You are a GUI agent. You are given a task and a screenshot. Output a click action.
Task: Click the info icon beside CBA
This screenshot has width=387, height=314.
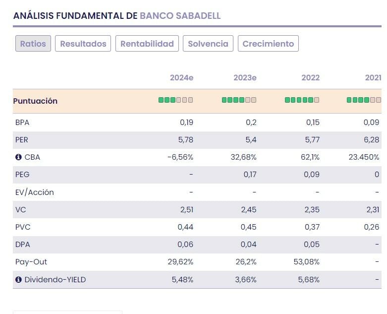pyautogui.click(x=19, y=157)
